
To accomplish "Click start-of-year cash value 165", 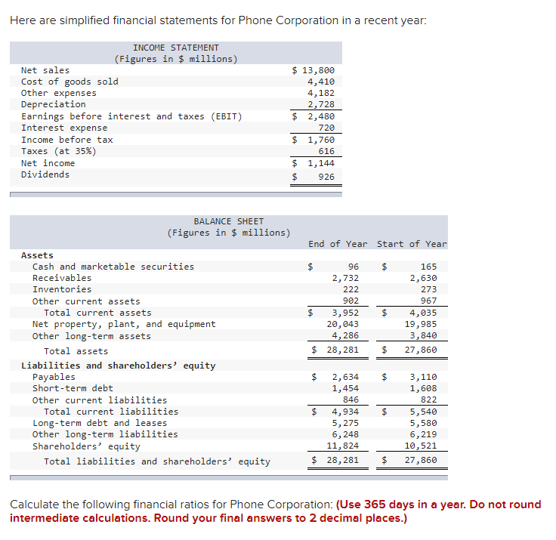I will coord(428,267).
